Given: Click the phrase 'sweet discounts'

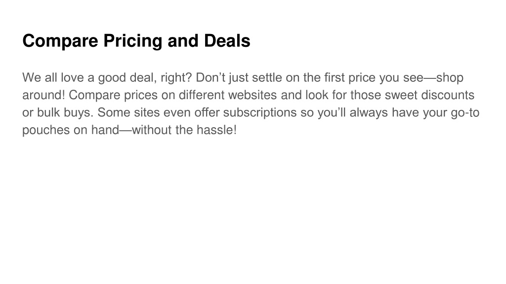Looking at the screenshot, I should point(429,95).
